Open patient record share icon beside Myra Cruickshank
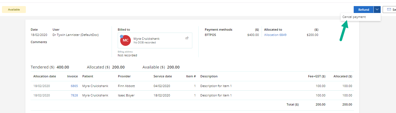The height and width of the screenshot is (113, 396). point(187,38)
